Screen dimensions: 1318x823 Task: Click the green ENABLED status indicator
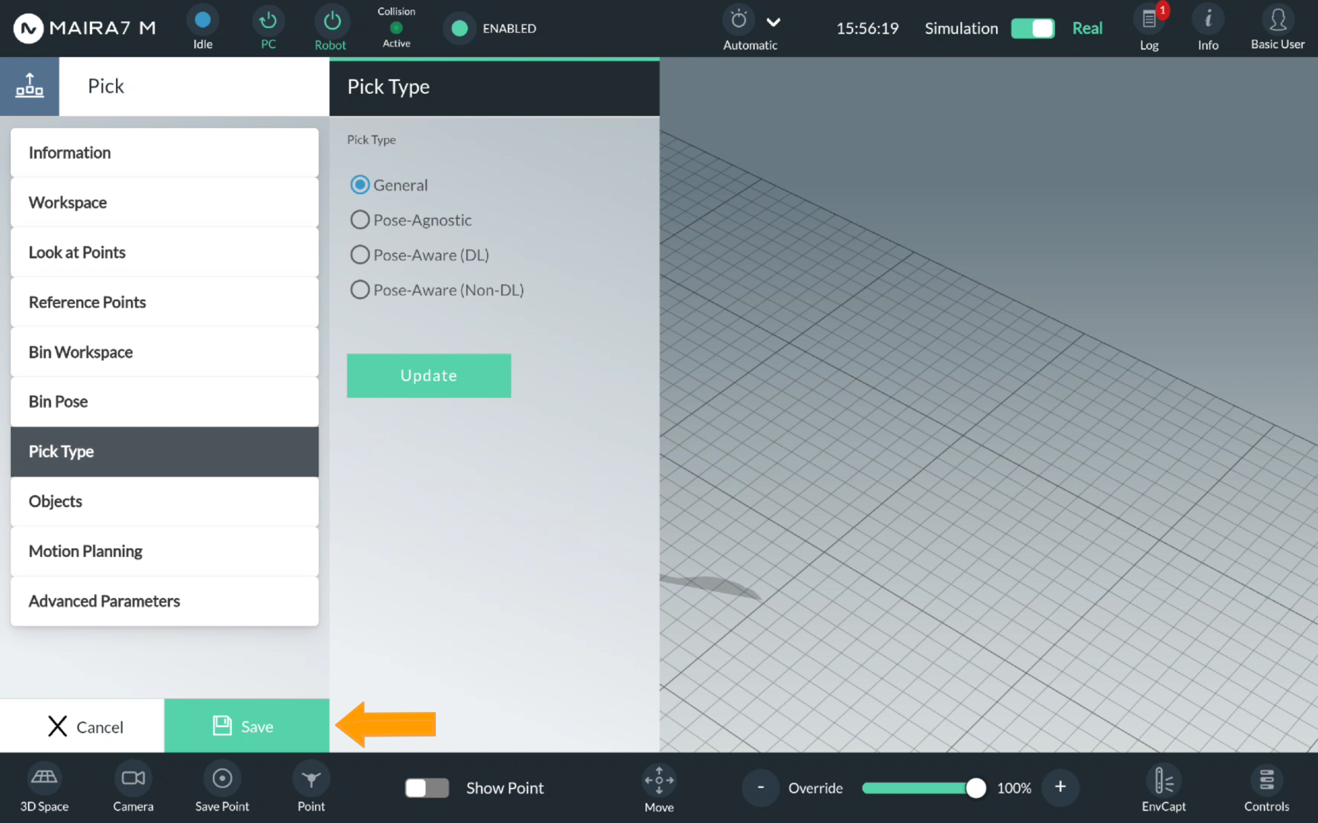459,28
